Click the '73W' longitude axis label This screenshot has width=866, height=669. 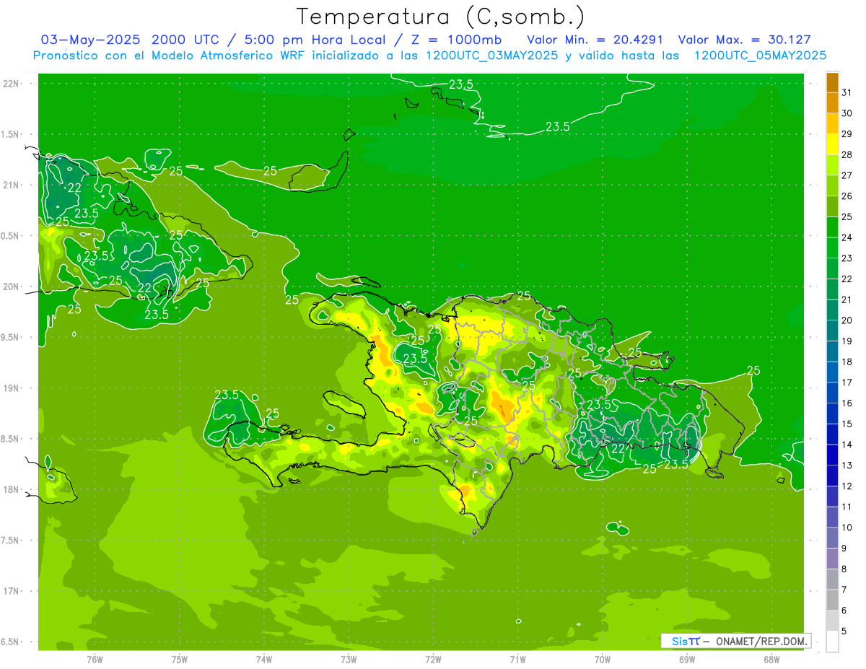[349, 660]
